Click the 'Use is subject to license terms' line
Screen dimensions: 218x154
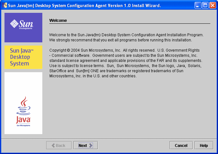coord(125,66)
